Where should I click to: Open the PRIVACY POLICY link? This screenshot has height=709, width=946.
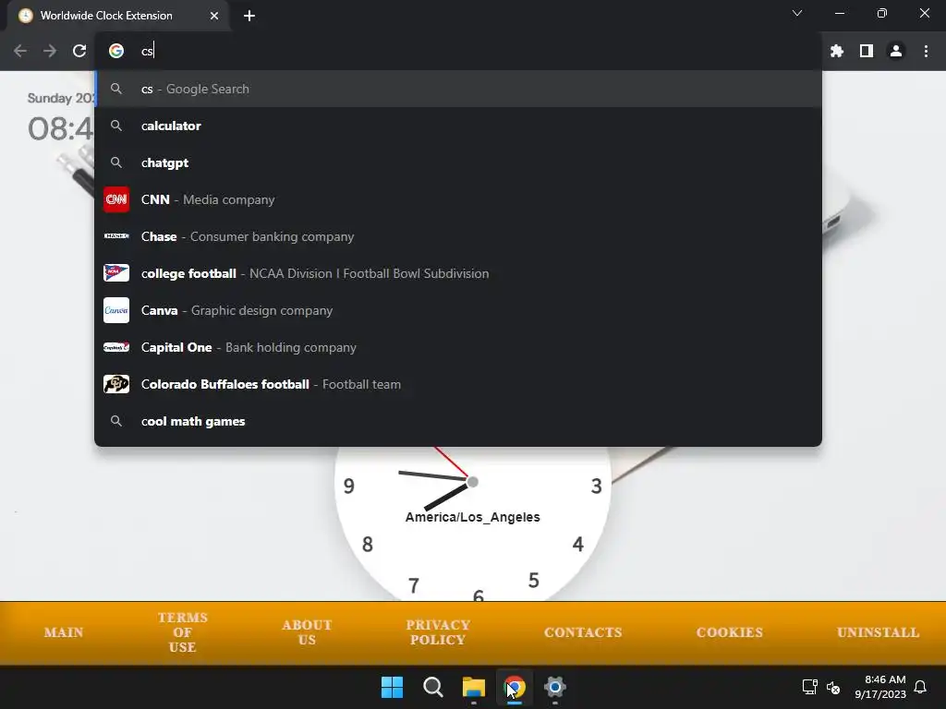click(x=438, y=632)
